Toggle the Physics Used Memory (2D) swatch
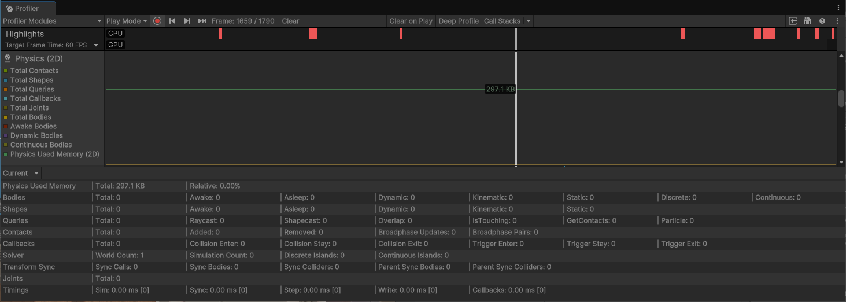The height and width of the screenshot is (302, 846). pos(6,154)
